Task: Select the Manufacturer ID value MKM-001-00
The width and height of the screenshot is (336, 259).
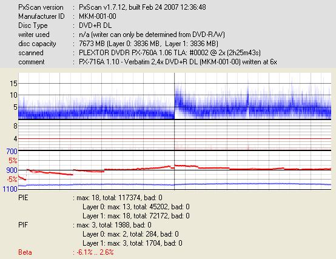Action: pyautogui.click(x=98, y=16)
